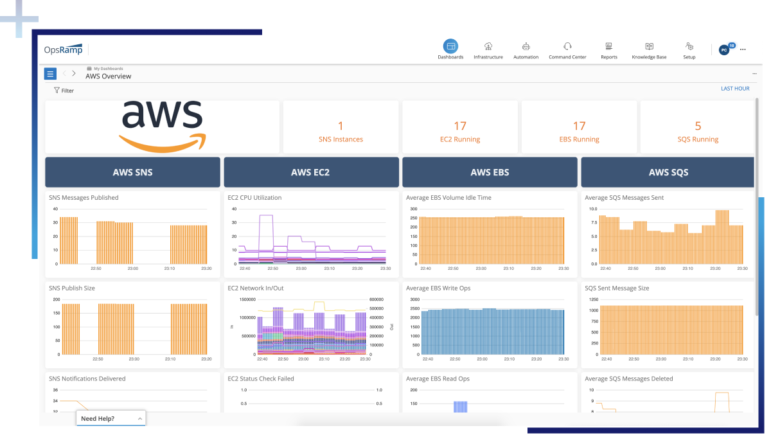
Task: Click the blue hamburger menu button
Action: click(50, 73)
